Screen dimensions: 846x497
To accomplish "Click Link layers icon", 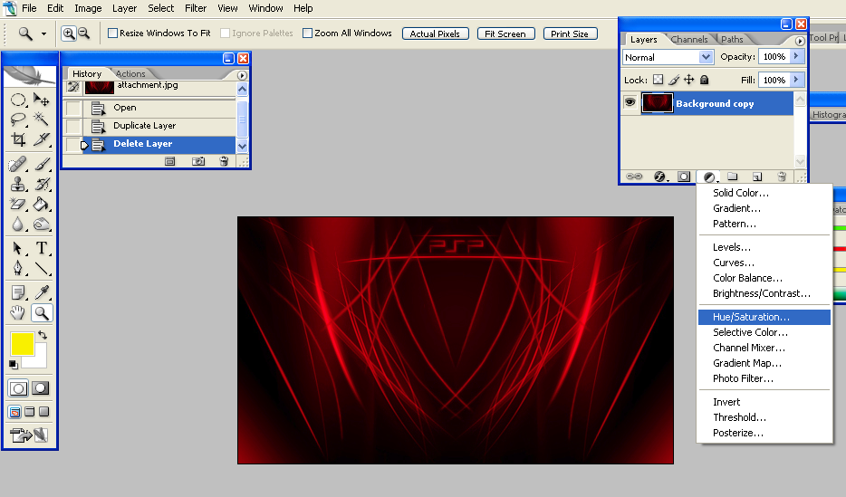I will 634,177.
